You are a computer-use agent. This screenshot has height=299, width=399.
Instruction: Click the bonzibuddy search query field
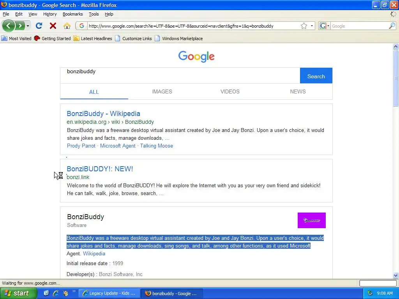[180, 76]
